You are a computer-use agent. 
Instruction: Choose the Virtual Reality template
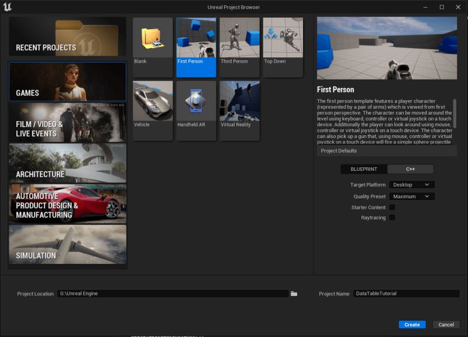point(239,108)
